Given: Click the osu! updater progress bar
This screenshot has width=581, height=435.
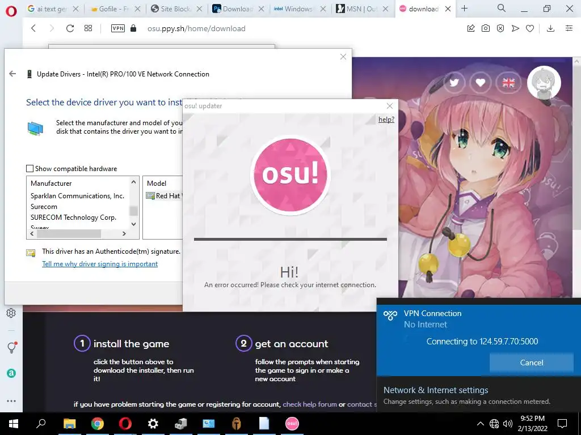Looking at the screenshot, I should coord(290,240).
